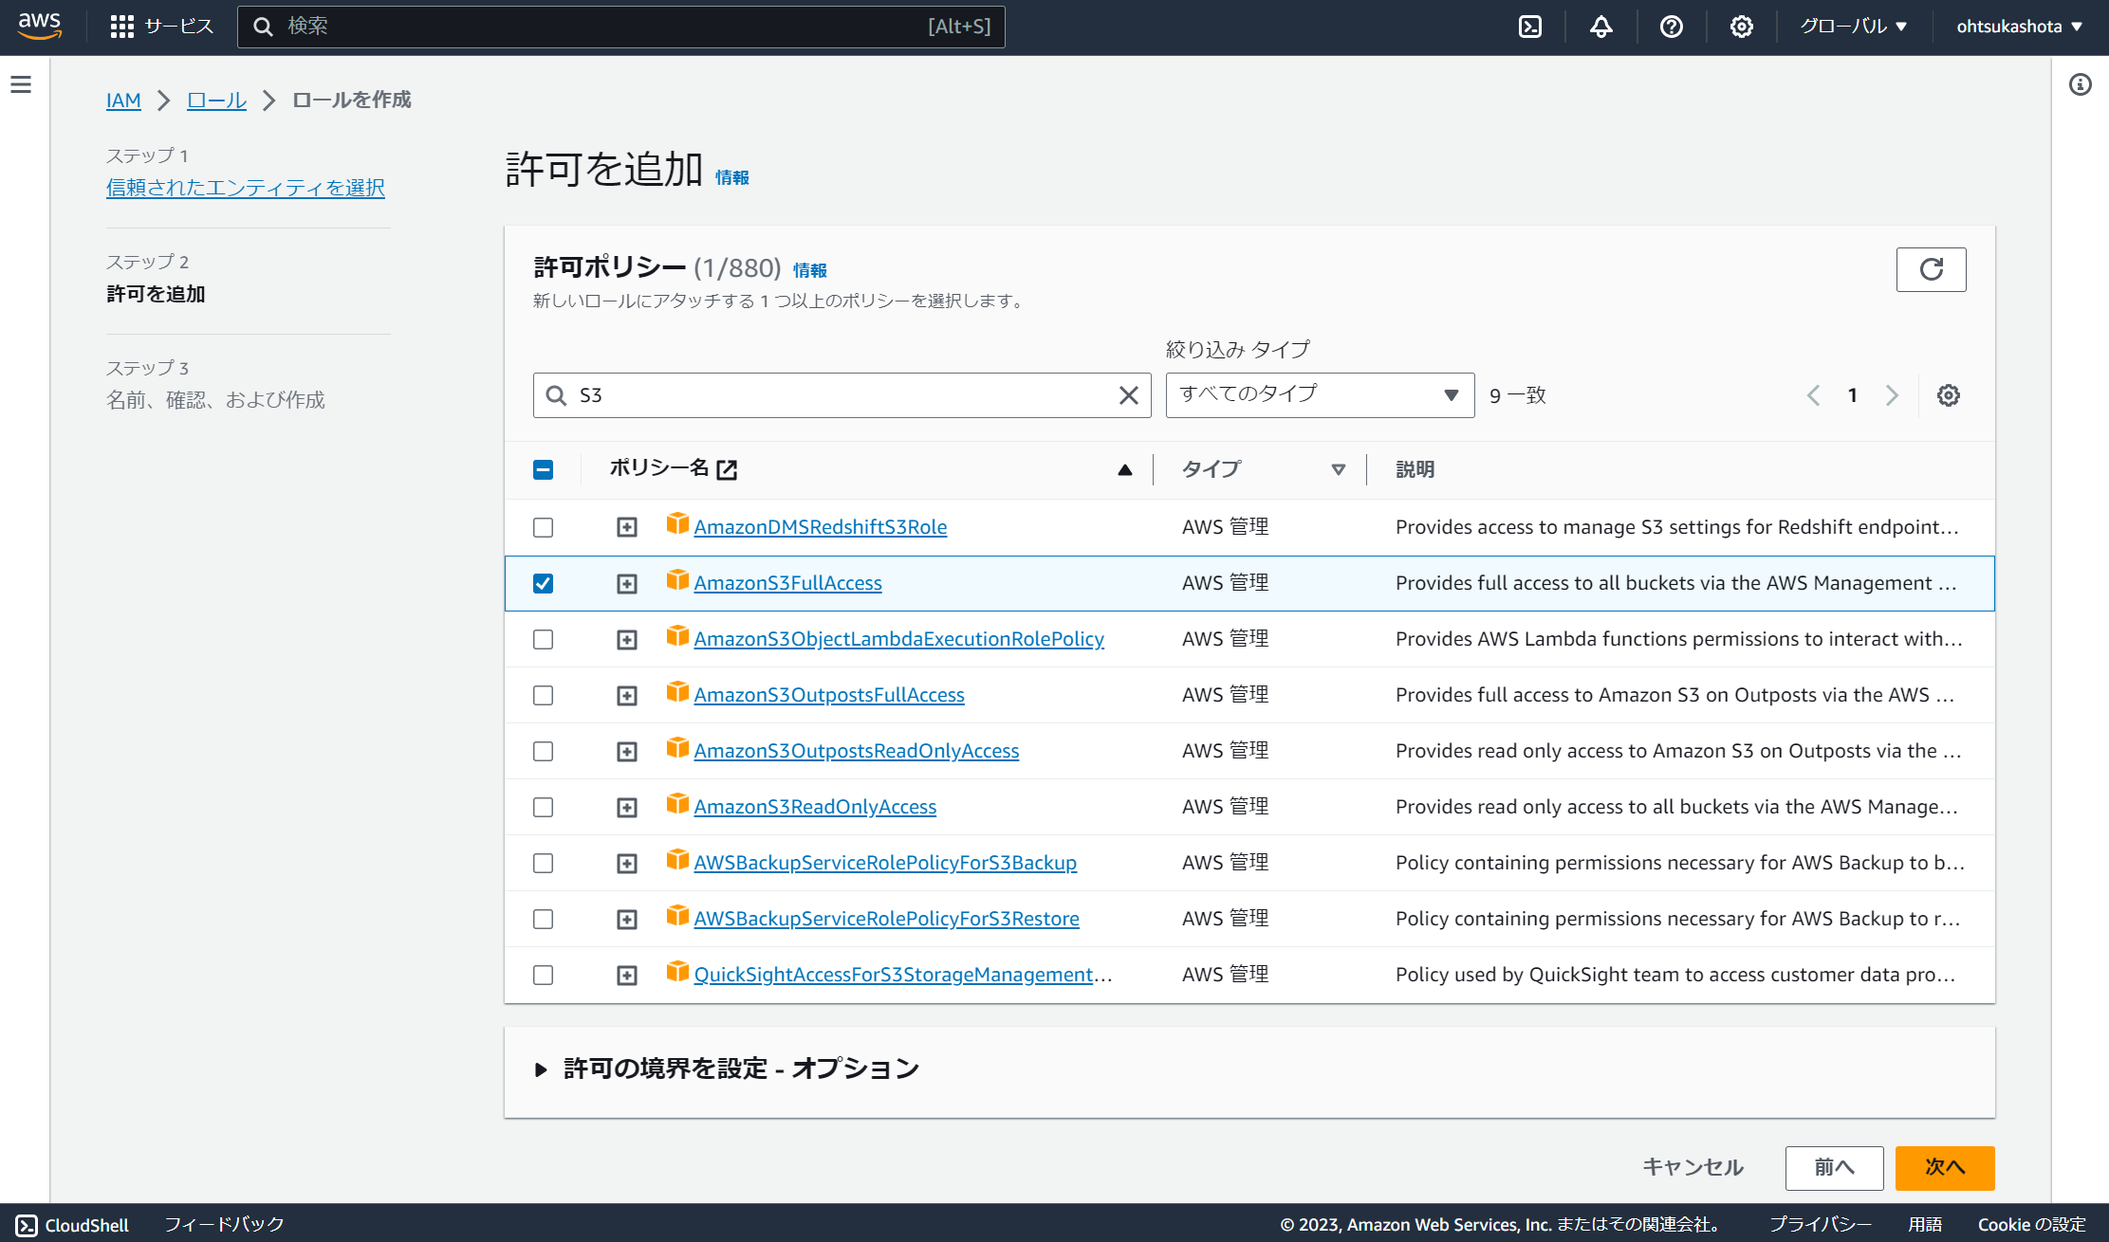Open the サービス menu
Viewport: 2109px width, 1242px height.
click(176, 27)
